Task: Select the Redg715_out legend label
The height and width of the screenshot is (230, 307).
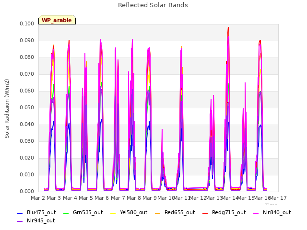Action: coord(229,213)
